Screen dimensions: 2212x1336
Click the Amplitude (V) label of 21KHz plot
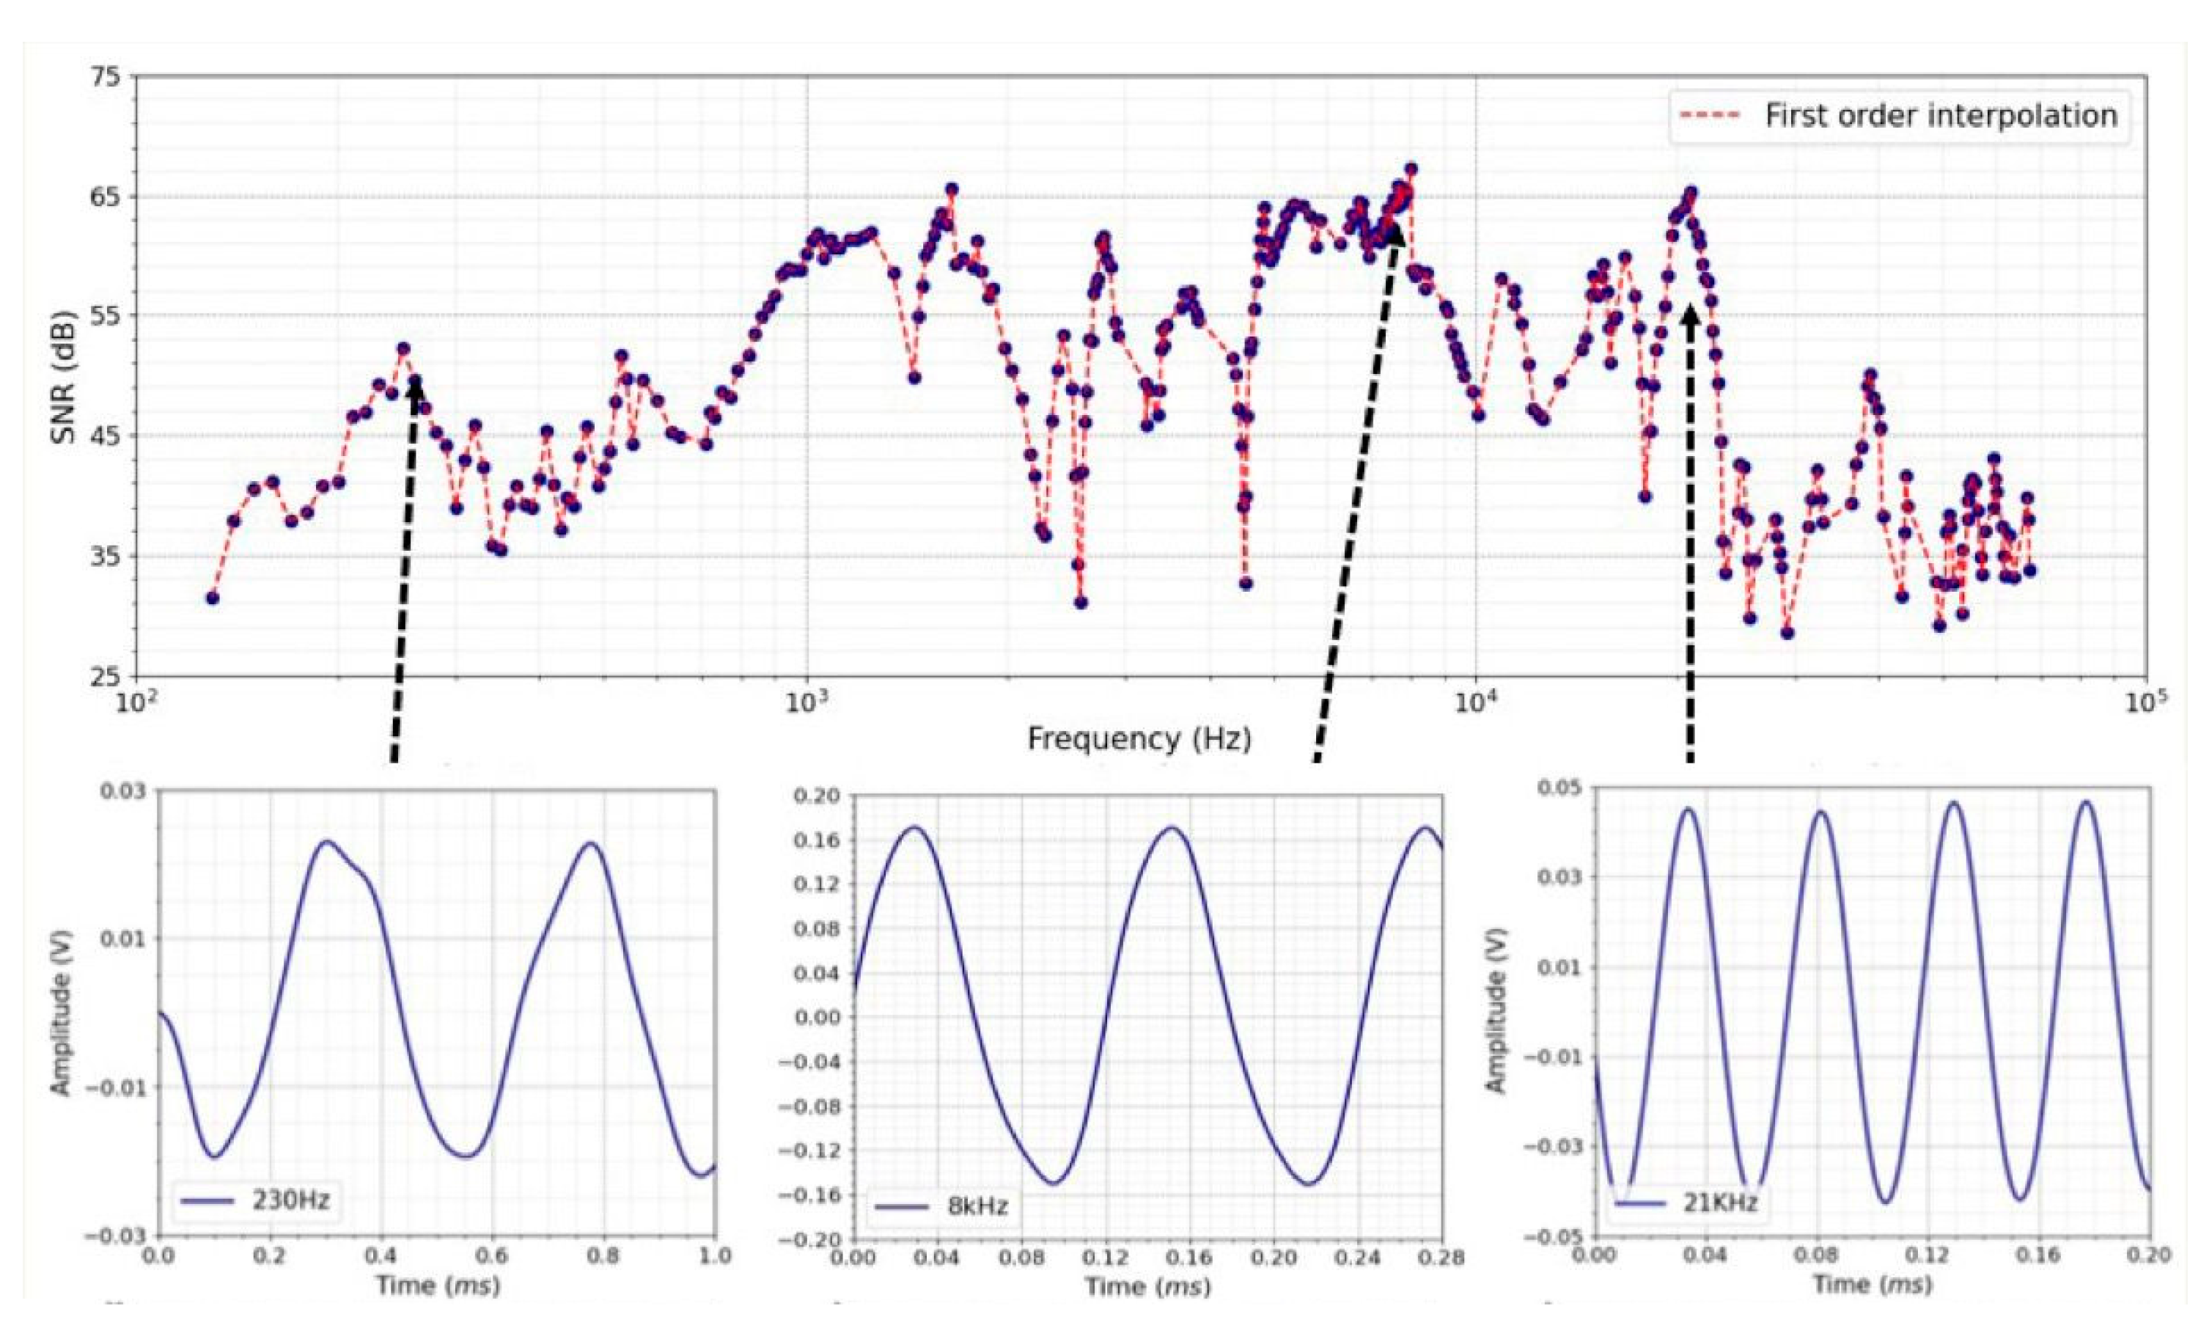(1495, 1010)
